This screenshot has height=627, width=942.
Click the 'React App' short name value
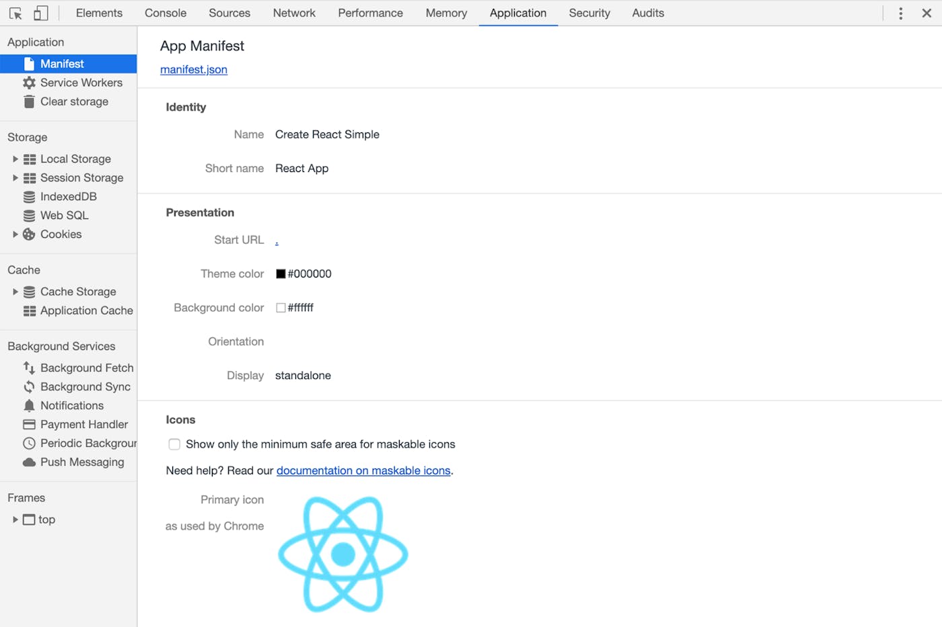[x=302, y=169]
